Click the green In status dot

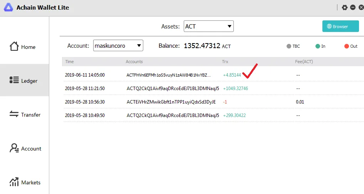tap(318, 46)
